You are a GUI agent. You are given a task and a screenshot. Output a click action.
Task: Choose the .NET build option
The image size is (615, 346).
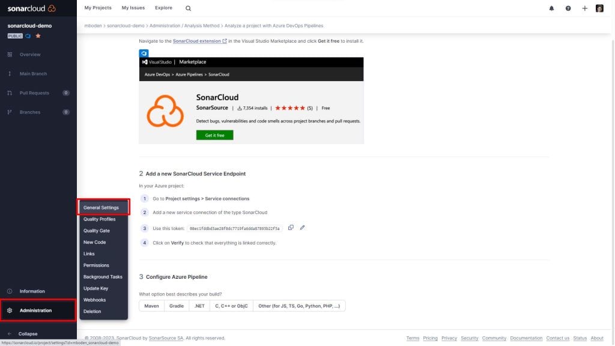[x=199, y=306]
